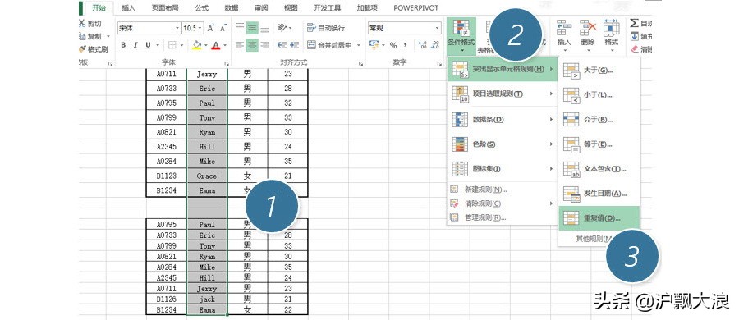Click the Delete cells (删除) icon
739x320 pixels.
(x=588, y=28)
